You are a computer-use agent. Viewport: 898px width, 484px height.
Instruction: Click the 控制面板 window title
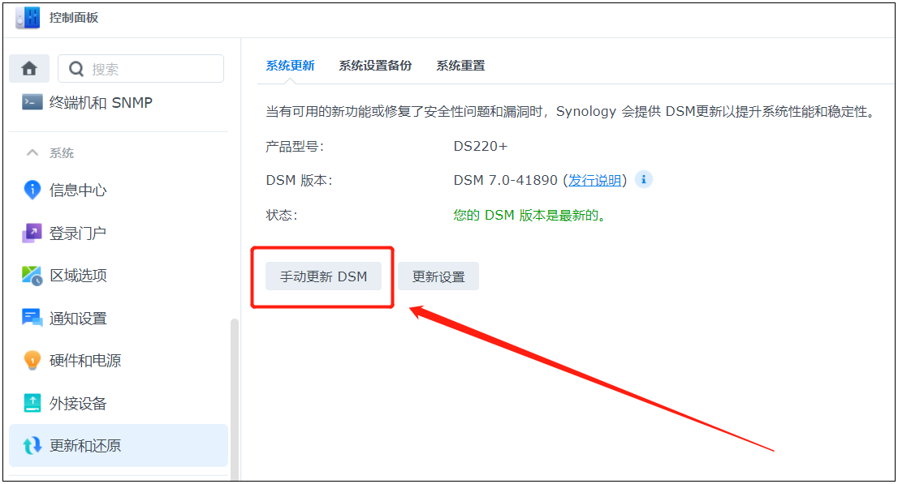coord(74,18)
